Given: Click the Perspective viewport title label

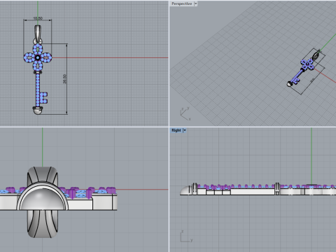Looking at the screenshot, I should tap(181, 3).
